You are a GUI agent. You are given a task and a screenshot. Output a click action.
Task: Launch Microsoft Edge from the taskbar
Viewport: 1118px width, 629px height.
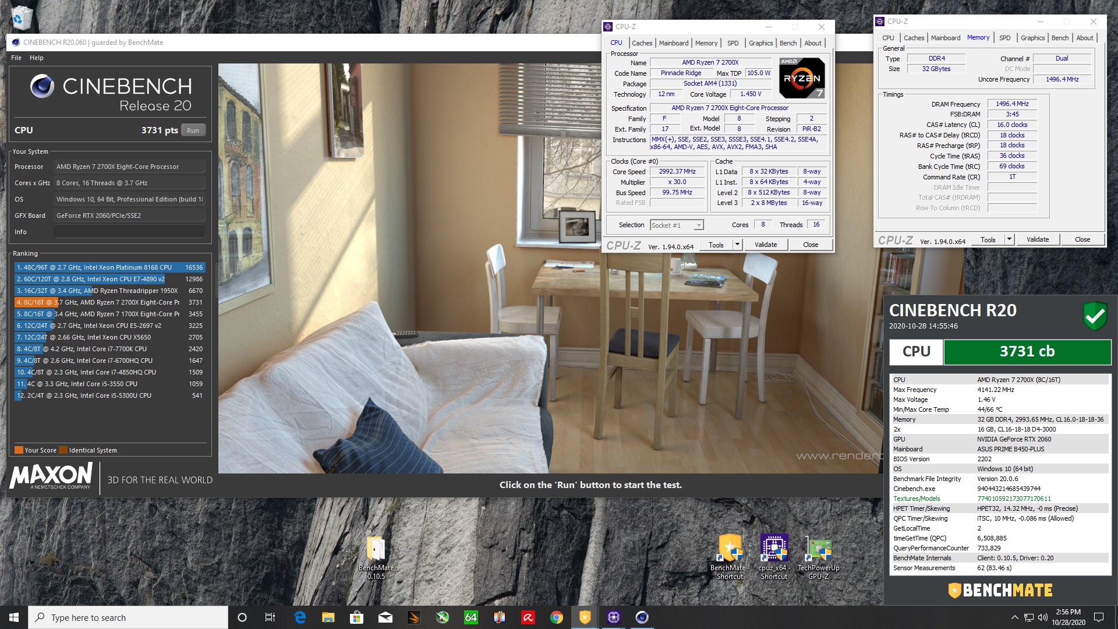tap(300, 617)
